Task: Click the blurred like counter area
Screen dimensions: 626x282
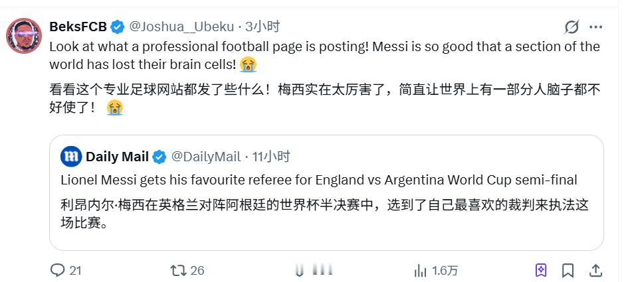Action: click(314, 271)
